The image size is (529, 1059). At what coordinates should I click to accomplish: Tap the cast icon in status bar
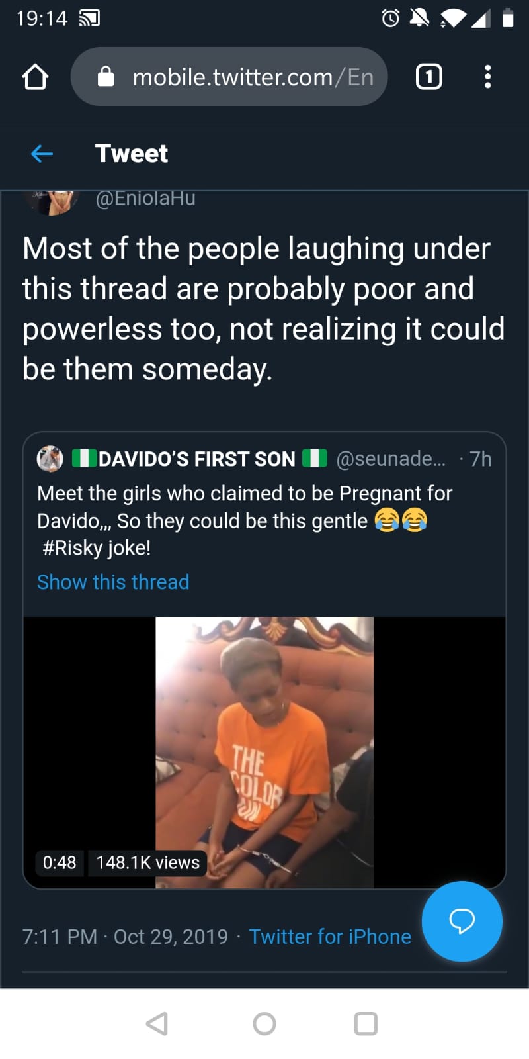89,19
